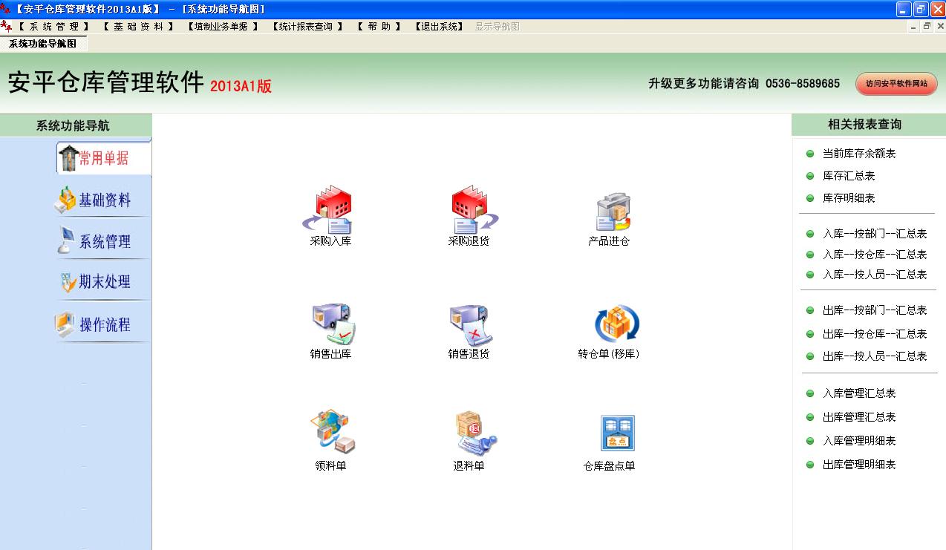Open 入库--按仓库--汇总表 report
The width and height of the screenshot is (946, 550).
(x=875, y=255)
